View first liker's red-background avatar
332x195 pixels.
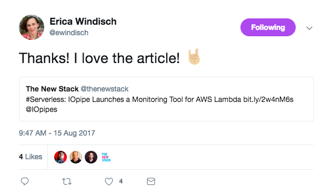tap(61, 157)
